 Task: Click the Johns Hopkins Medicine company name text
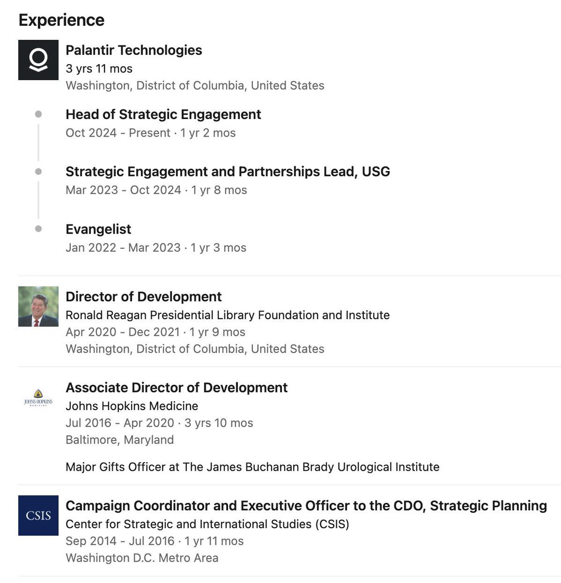click(132, 406)
